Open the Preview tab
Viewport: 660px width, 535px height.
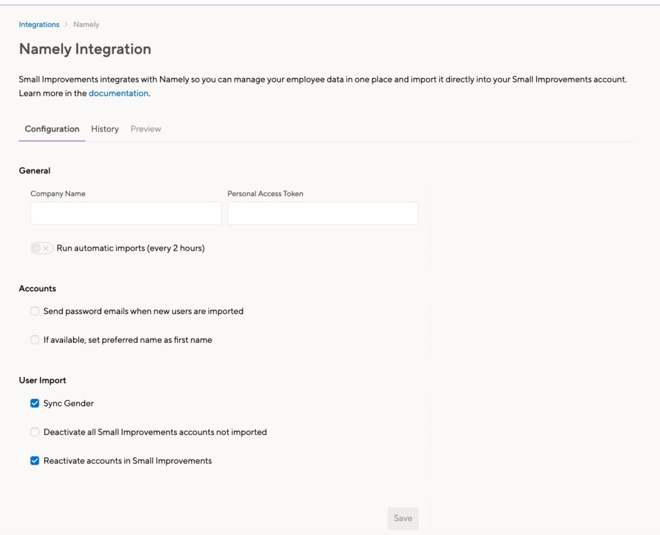tap(146, 129)
